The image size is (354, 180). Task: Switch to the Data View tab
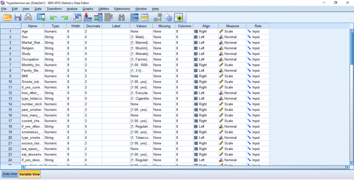coord(10,174)
